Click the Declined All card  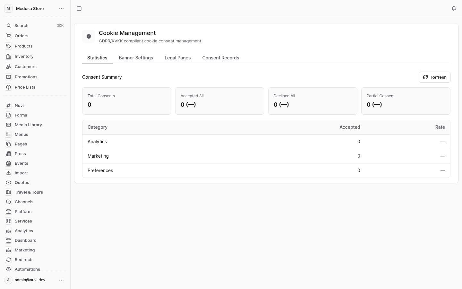tap(313, 101)
